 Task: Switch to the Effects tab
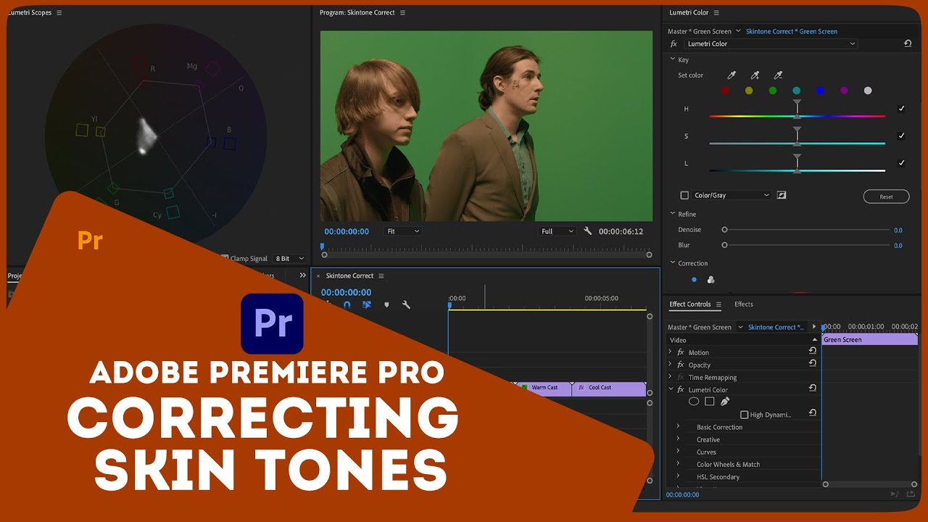pos(743,304)
